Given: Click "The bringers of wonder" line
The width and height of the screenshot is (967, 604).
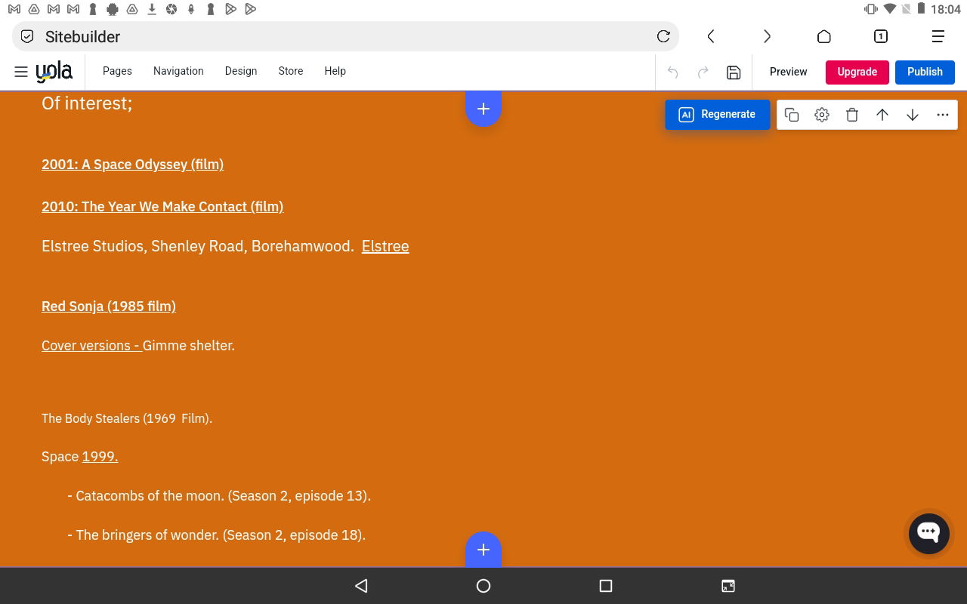Looking at the screenshot, I should pyautogui.click(x=216, y=535).
